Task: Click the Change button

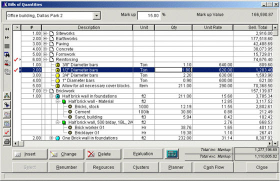Action: tap(66, 154)
